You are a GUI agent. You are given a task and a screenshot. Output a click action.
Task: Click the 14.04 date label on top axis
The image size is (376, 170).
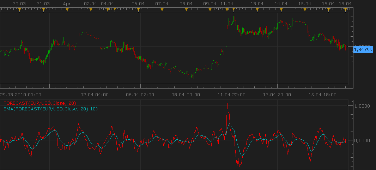(281, 4)
